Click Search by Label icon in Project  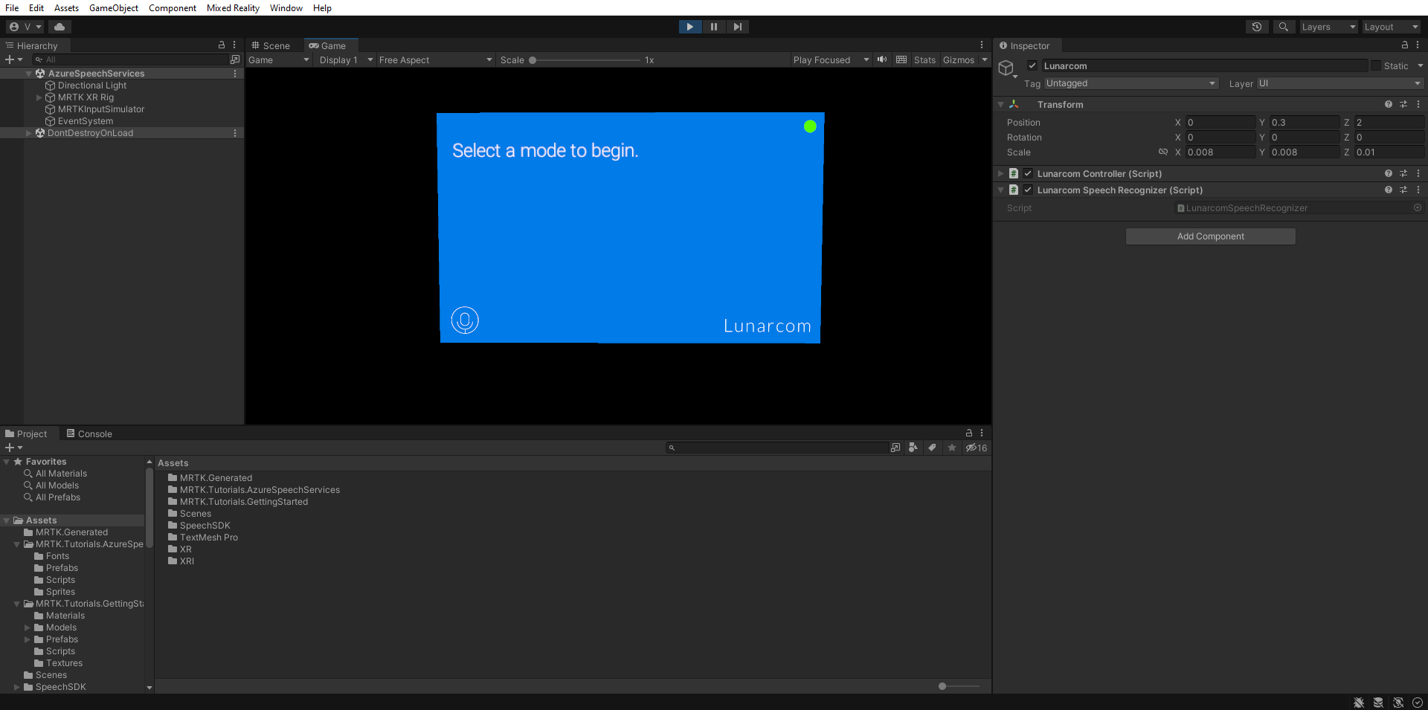click(x=933, y=448)
